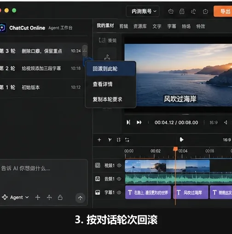Click the 10:12 timestamp of round 1
The image size is (232, 234).
[75, 87]
